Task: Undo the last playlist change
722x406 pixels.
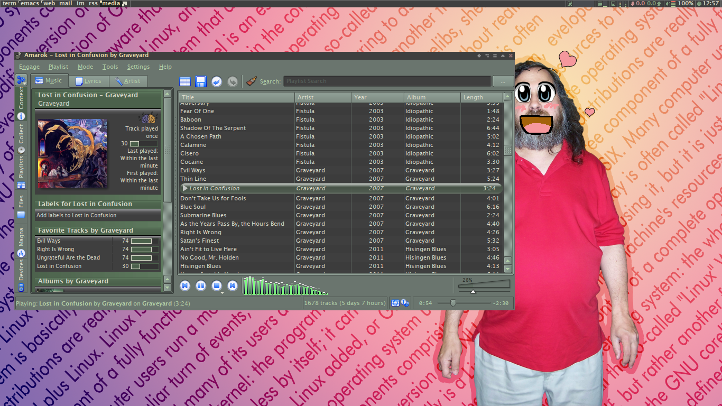Action: click(x=217, y=81)
